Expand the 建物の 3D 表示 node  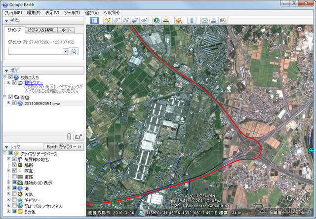point(8,182)
